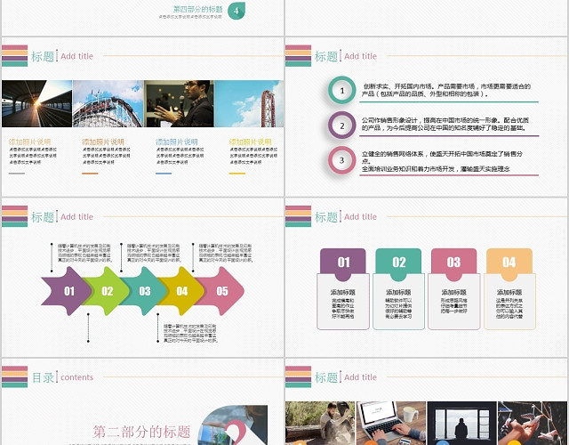Select 标题 heading above the roller coaster photos
This screenshot has height=445, width=569.
point(43,56)
